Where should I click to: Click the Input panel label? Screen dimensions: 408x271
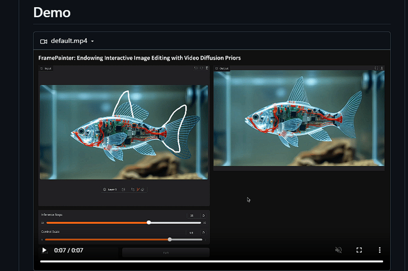[46, 69]
